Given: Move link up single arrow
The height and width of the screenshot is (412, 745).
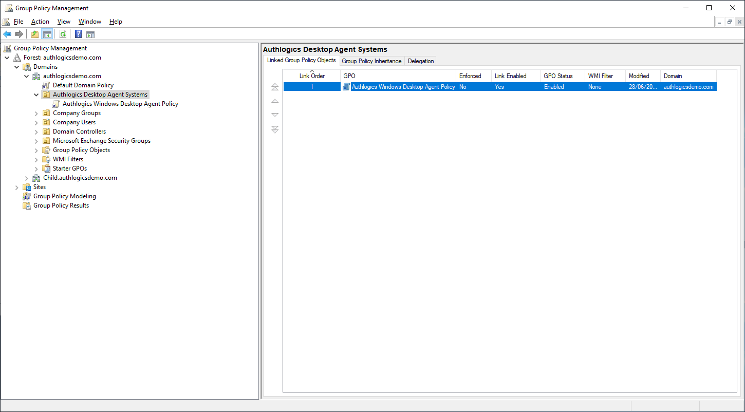Looking at the screenshot, I should [275, 101].
